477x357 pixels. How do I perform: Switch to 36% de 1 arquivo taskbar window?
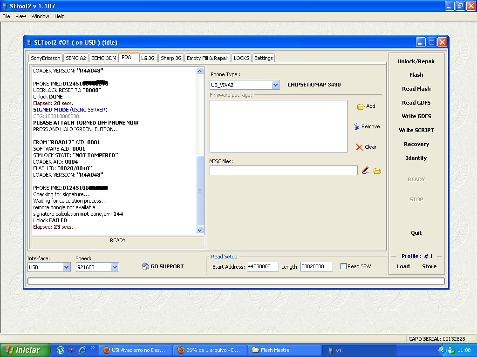point(210,350)
